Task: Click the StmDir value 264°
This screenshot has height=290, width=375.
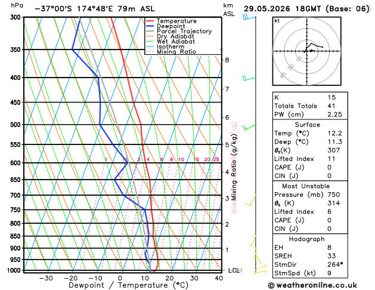Action: 335,264
